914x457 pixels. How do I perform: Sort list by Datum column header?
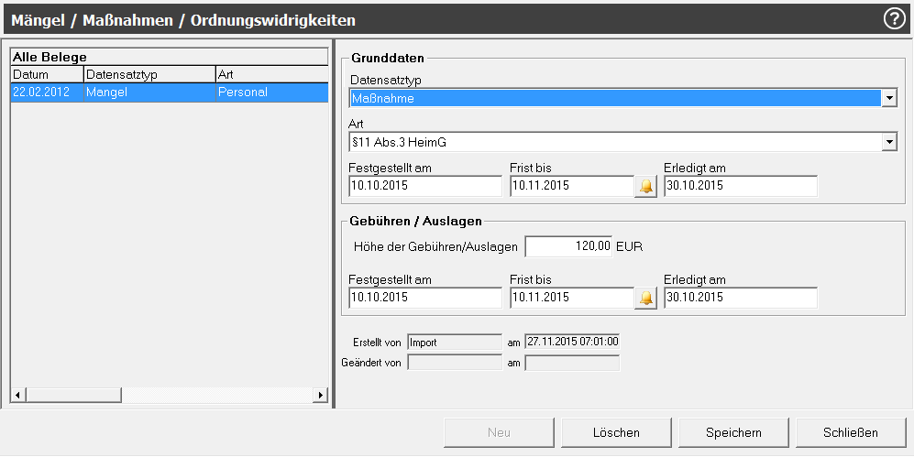(47, 74)
